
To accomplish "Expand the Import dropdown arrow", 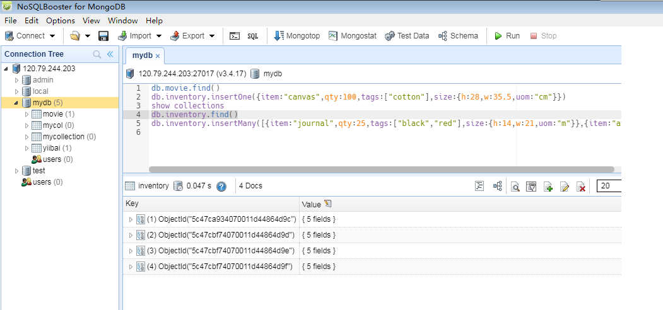I will pyautogui.click(x=159, y=36).
